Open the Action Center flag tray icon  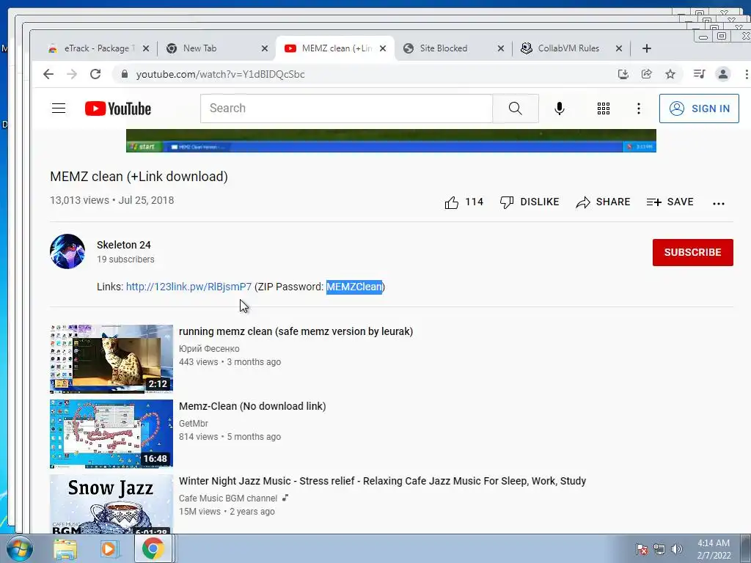pos(641,549)
